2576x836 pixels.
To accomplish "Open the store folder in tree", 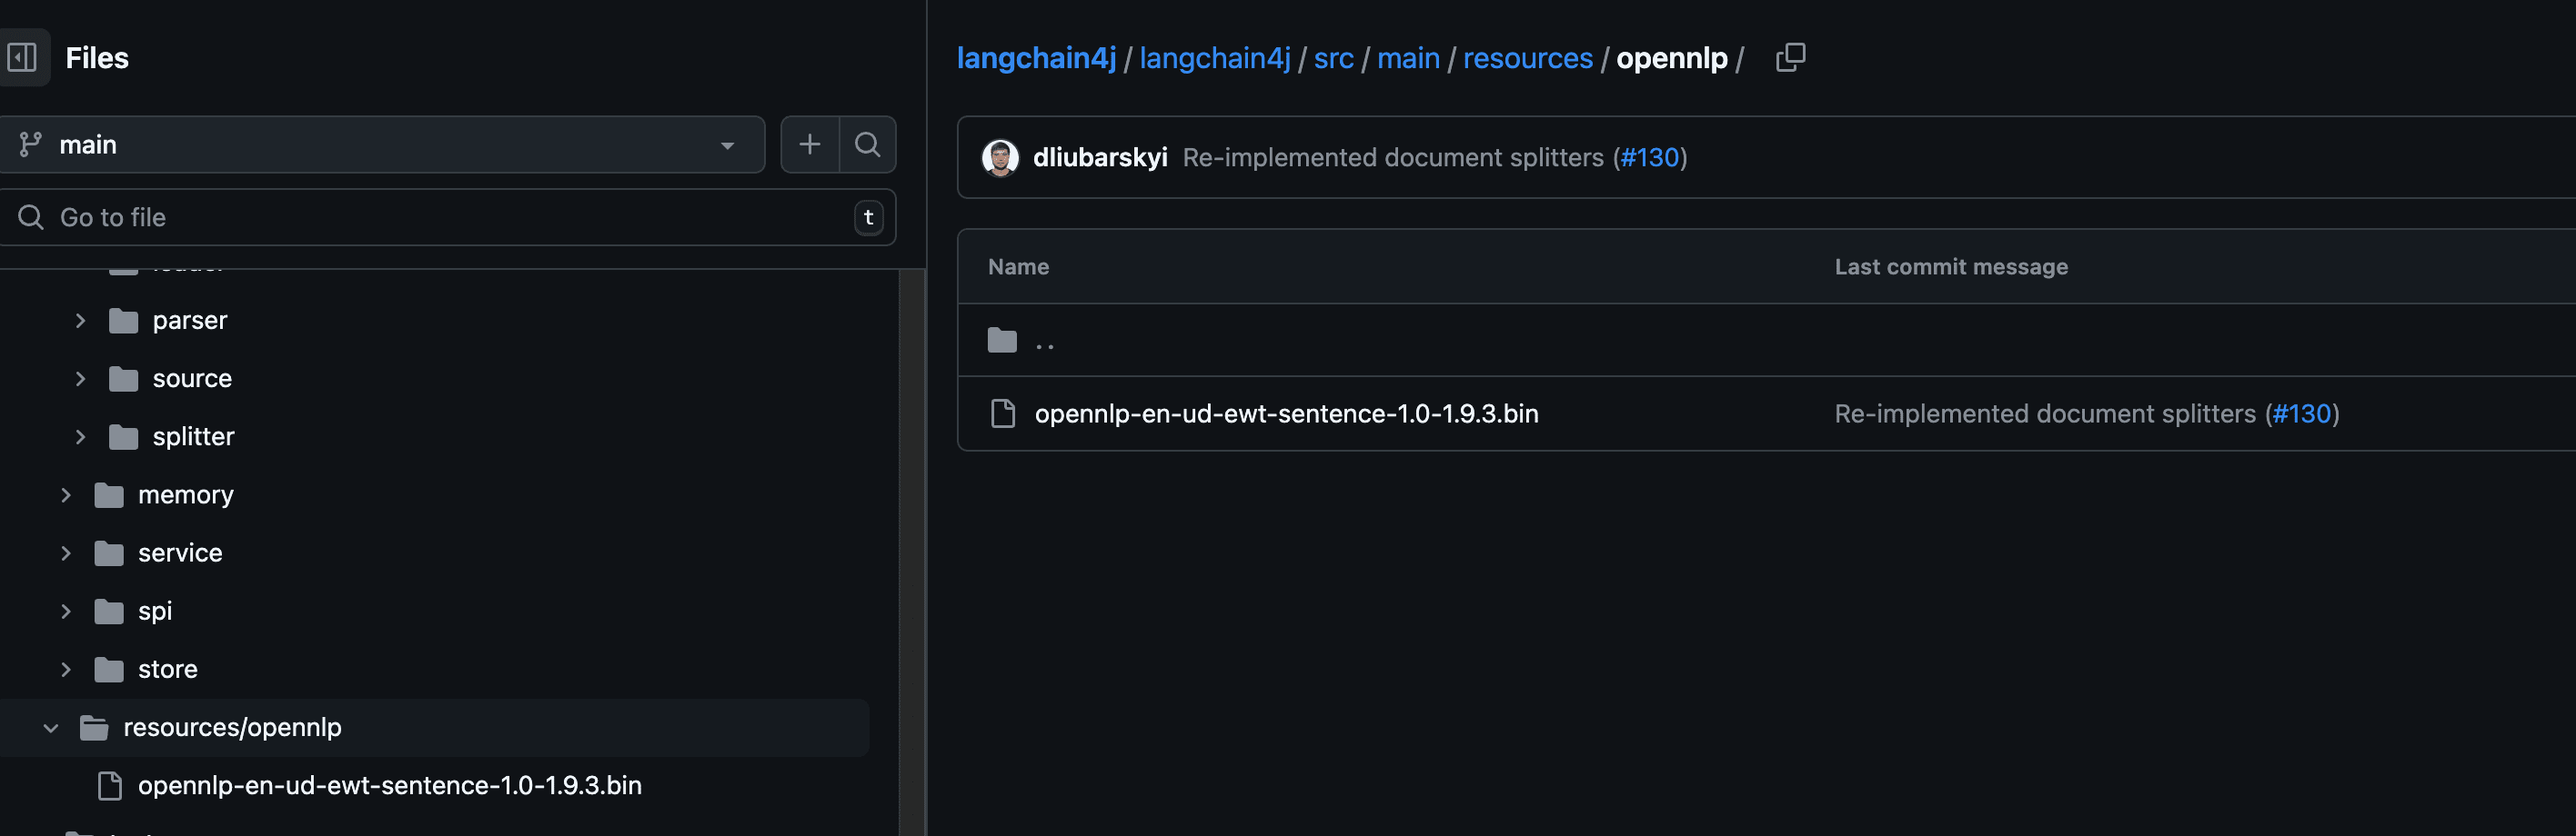I will [168, 669].
